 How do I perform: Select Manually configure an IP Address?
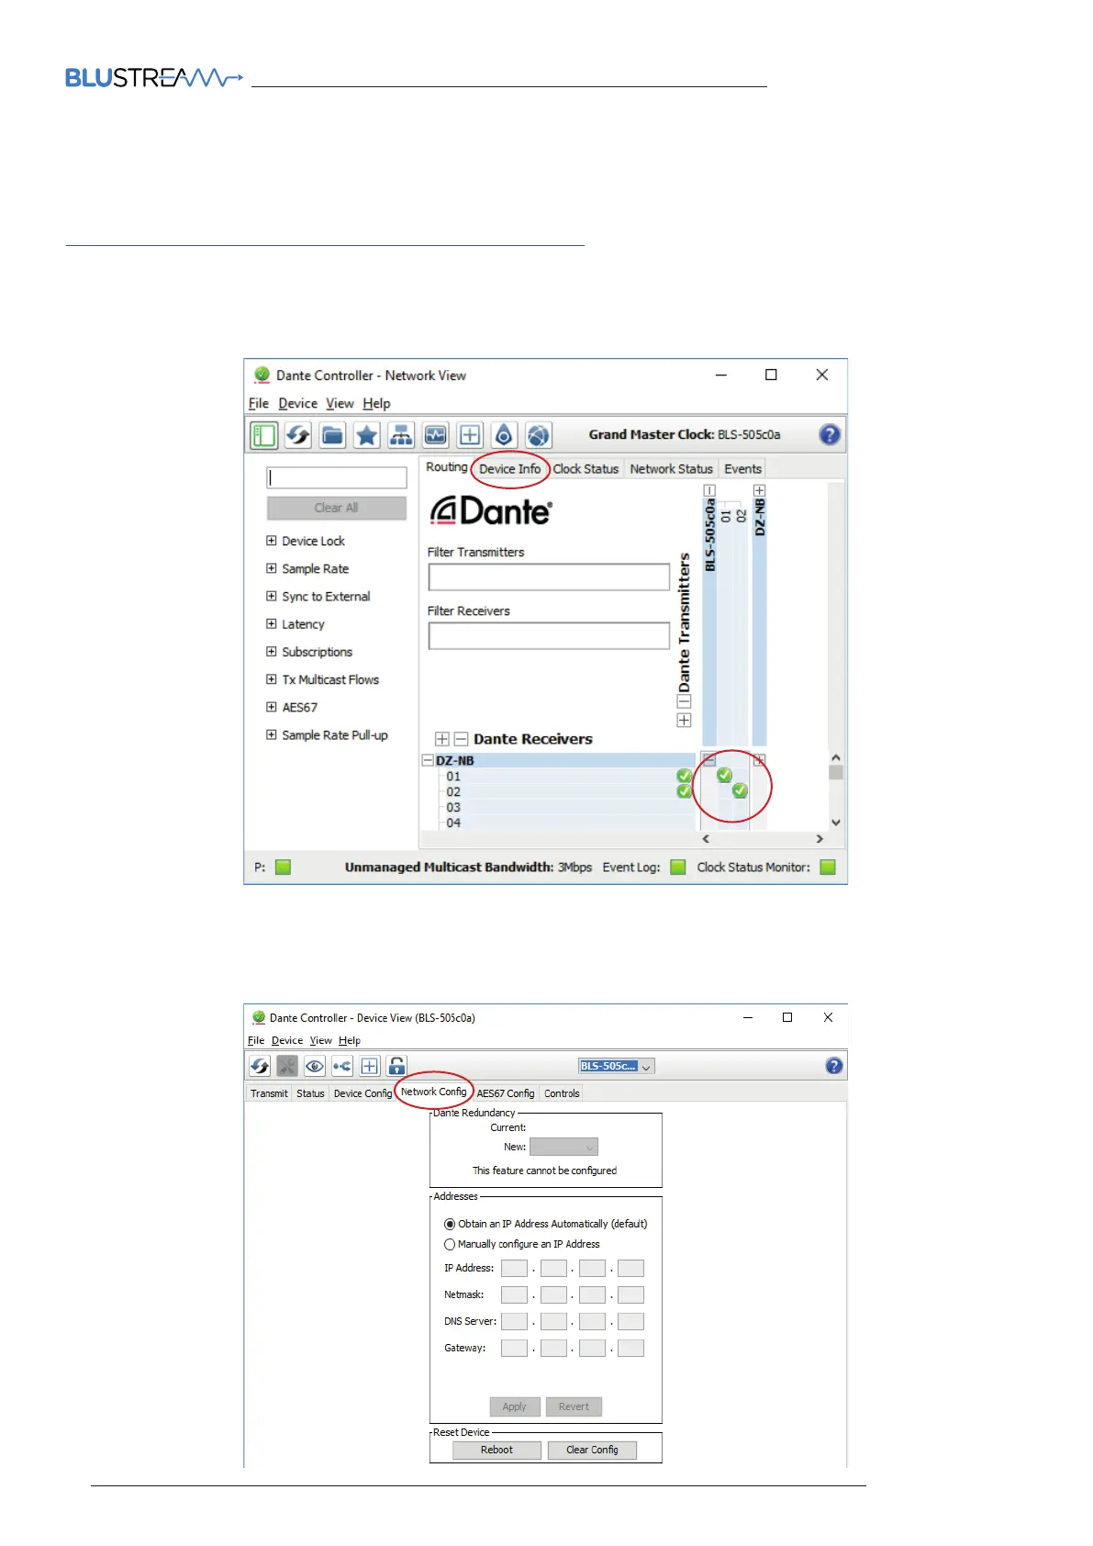[x=450, y=1245]
